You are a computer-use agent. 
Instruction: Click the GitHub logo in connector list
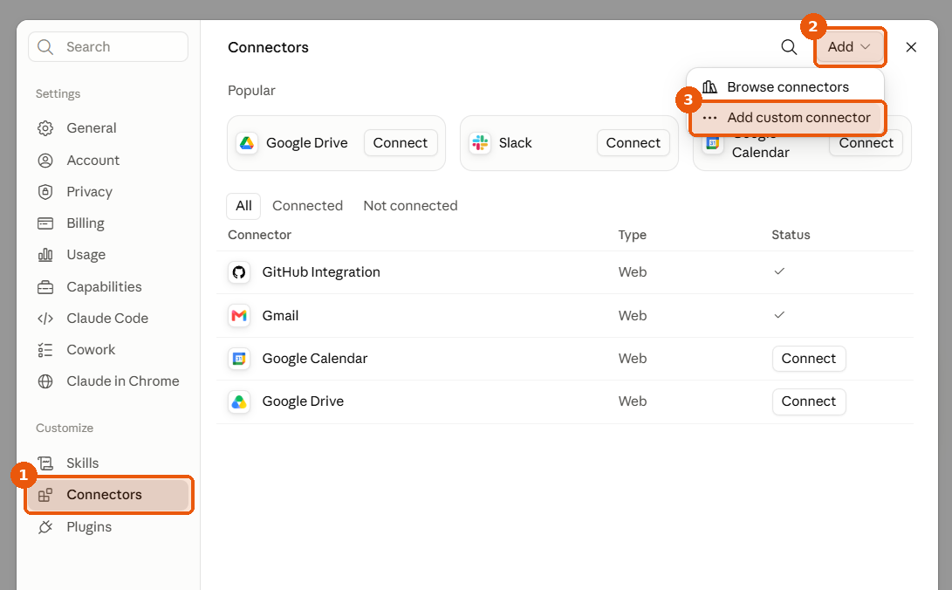tap(239, 272)
